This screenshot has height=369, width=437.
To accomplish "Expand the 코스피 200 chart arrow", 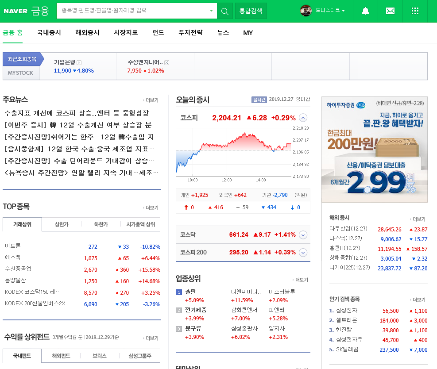I will click(x=303, y=253).
